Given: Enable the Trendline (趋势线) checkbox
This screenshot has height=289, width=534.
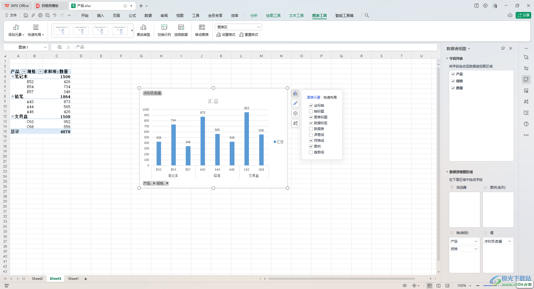Looking at the screenshot, I should coord(311,152).
